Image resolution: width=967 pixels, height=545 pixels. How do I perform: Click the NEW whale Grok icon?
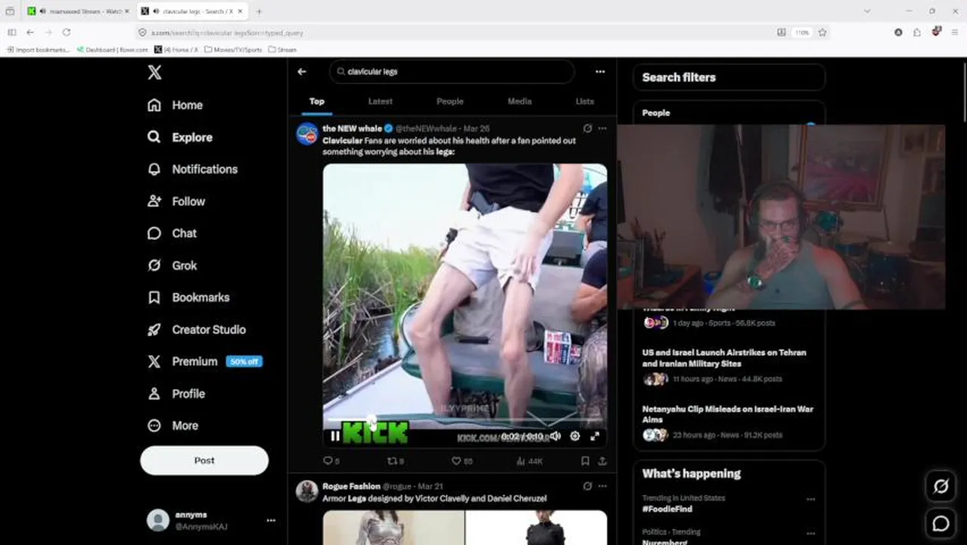click(587, 129)
